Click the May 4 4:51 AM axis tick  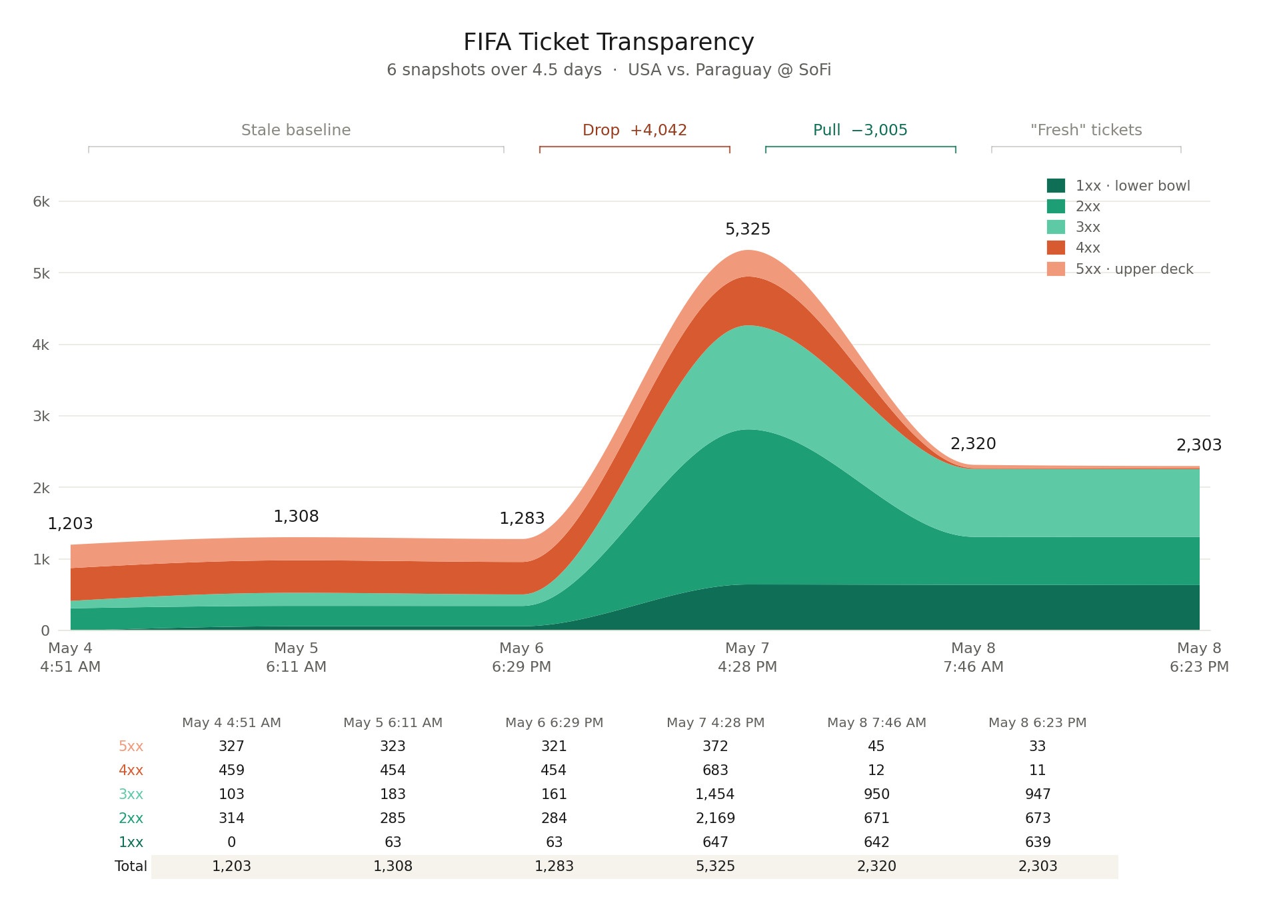(x=70, y=657)
